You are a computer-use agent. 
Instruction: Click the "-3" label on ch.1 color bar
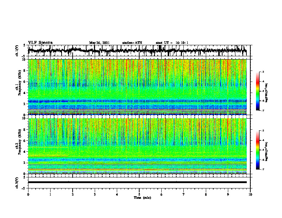(263, 72)
